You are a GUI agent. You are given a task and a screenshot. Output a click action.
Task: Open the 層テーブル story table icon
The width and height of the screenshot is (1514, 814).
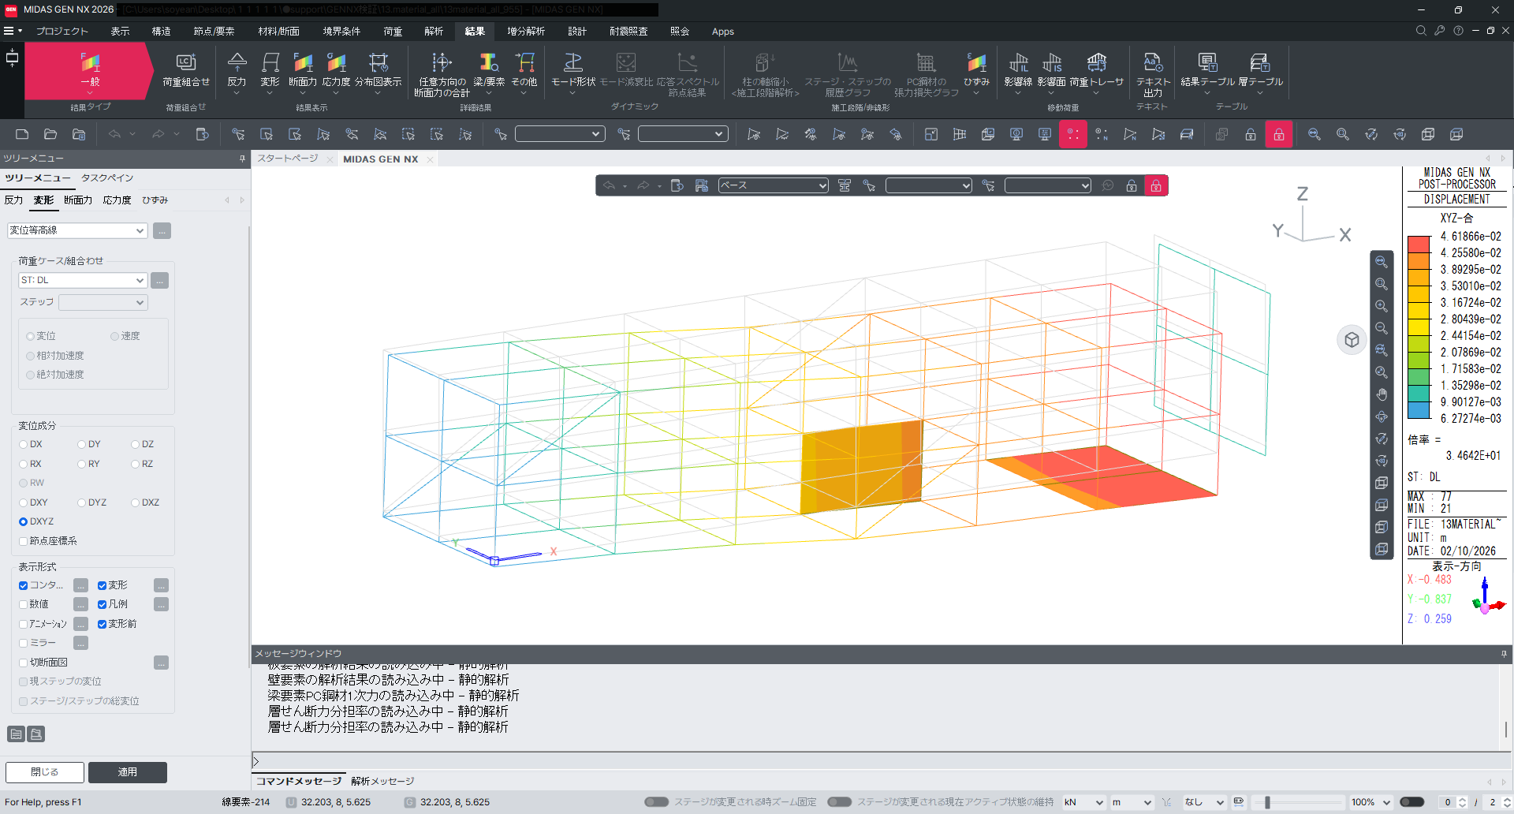click(x=1260, y=69)
